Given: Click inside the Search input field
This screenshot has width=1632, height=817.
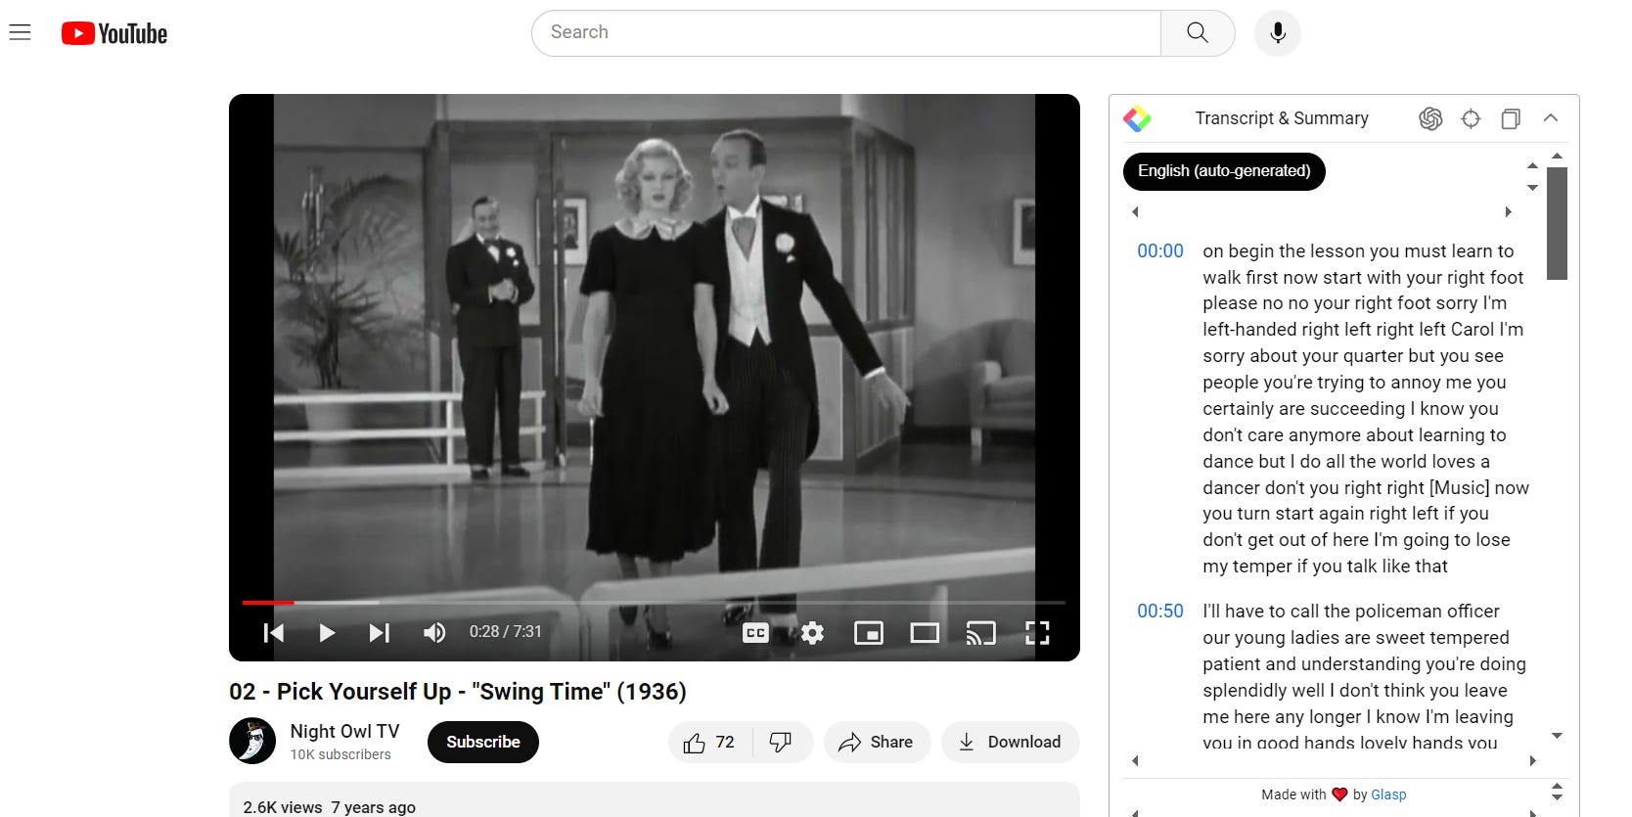Looking at the screenshot, I should pyautogui.click(x=846, y=32).
